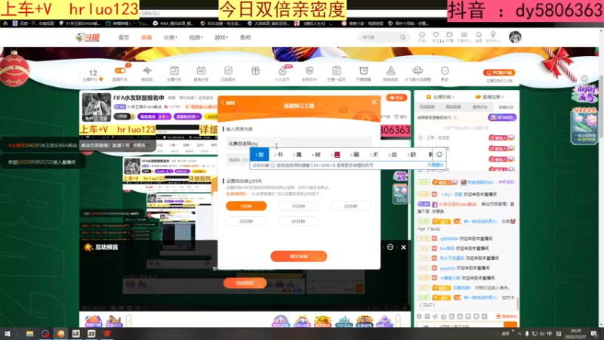Open the creator center lightbulb icon
Screen dimensions: 604x340
tap(493, 35)
